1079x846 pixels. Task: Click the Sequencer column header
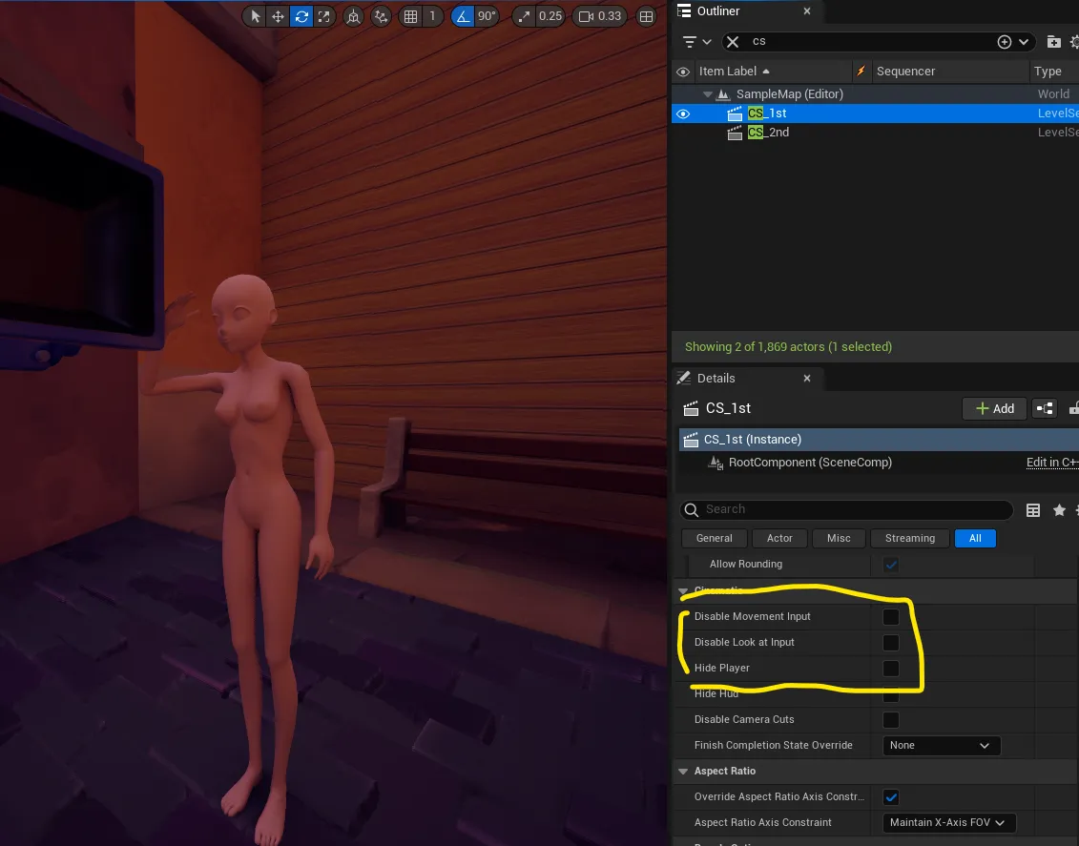(x=949, y=72)
